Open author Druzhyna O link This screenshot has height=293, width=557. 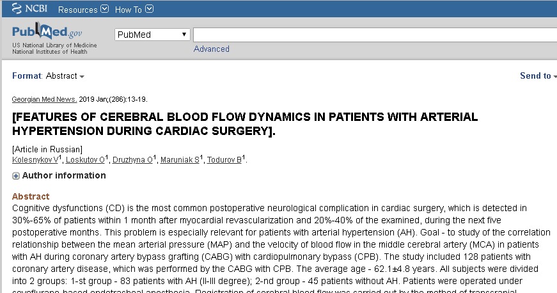132,160
